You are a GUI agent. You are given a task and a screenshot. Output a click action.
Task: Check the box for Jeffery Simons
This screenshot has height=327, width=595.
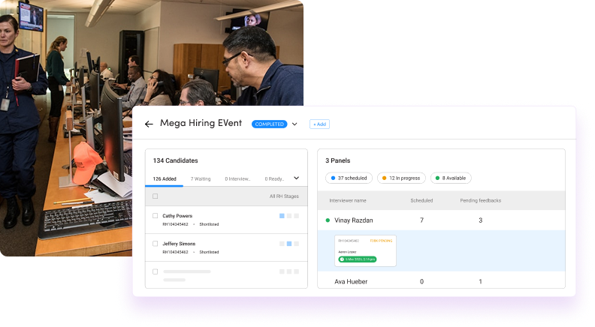(x=155, y=244)
